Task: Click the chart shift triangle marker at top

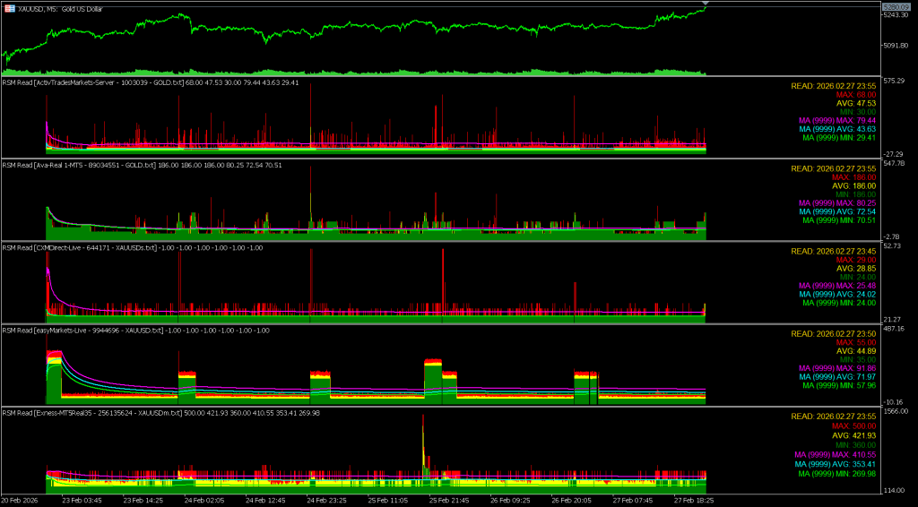Action: (x=706, y=5)
